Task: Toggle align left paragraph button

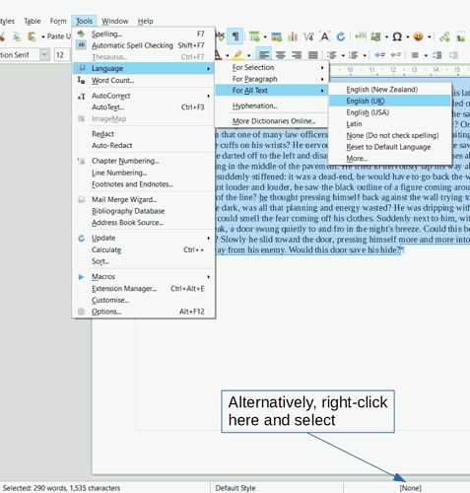Action: pos(264,55)
